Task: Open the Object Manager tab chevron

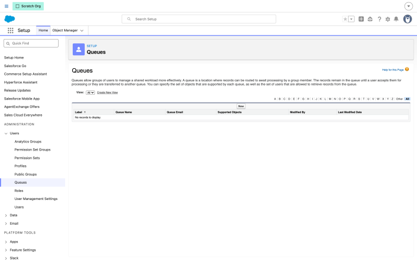Action: 82,30
